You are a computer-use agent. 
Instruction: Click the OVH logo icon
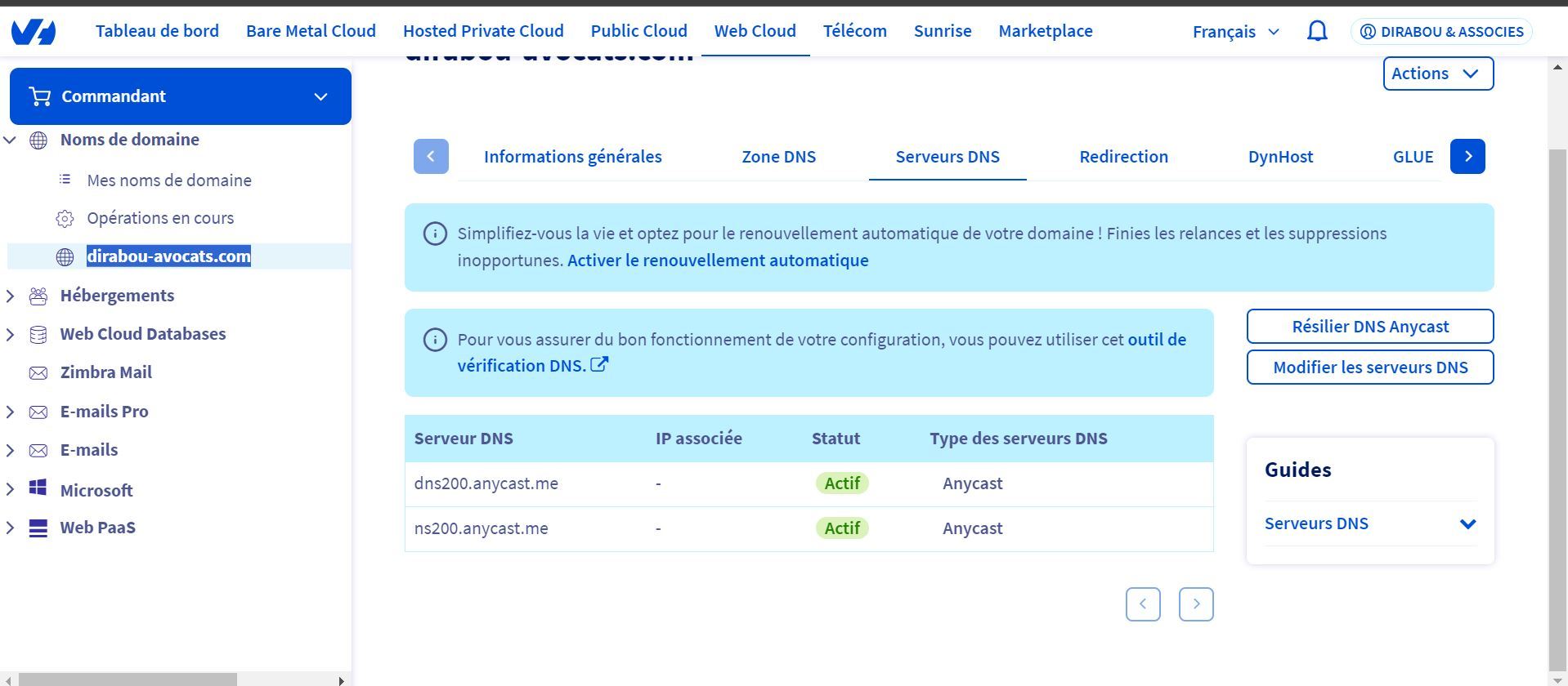click(x=34, y=32)
